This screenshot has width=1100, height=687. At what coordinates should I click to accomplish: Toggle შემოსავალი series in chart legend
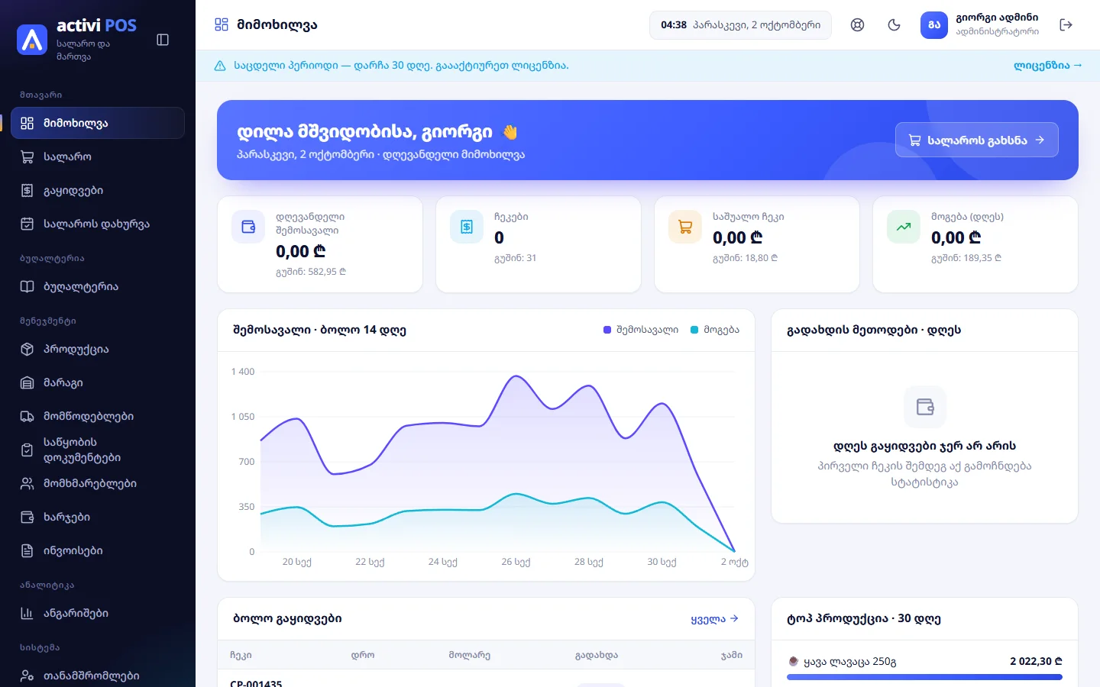641,330
